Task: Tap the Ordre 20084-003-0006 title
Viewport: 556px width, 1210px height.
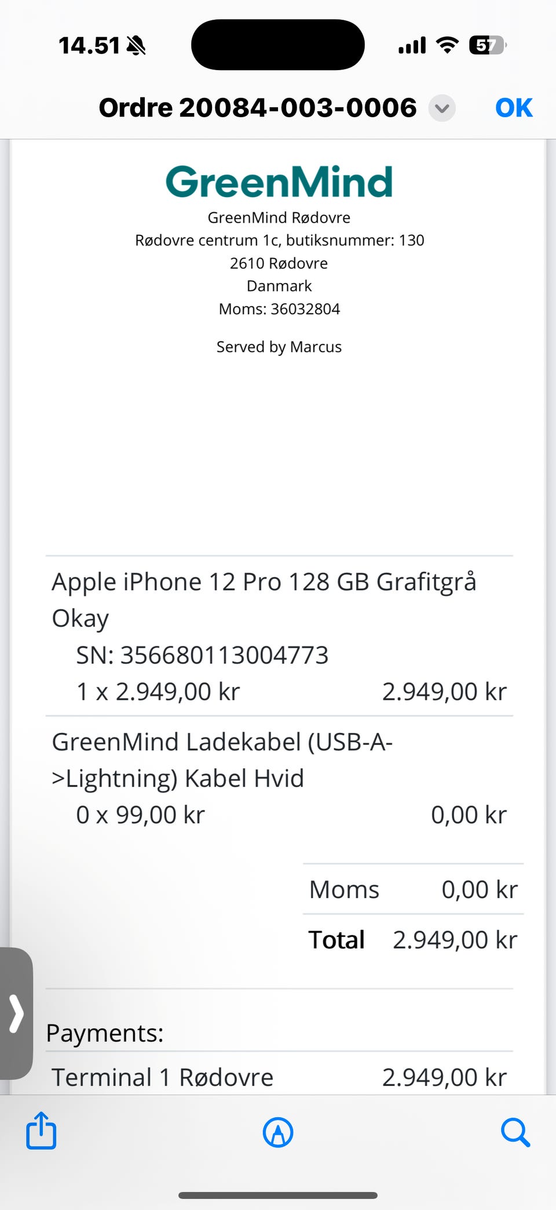Action: coord(258,108)
